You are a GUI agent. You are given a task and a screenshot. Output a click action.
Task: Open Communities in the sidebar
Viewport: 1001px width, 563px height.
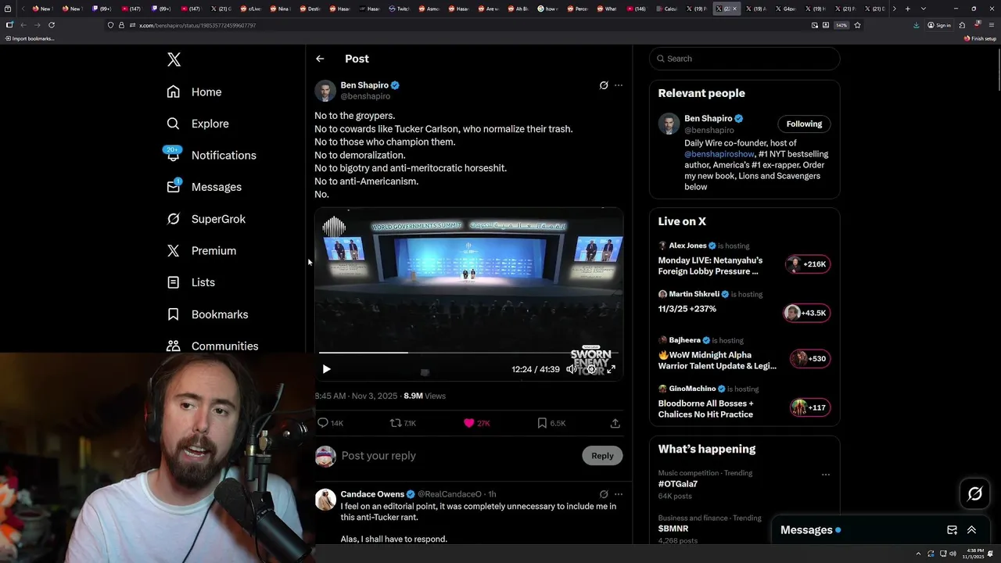pos(212,346)
